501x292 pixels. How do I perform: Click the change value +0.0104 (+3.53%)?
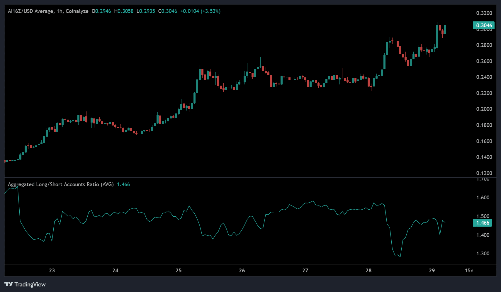click(x=200, y=11)
